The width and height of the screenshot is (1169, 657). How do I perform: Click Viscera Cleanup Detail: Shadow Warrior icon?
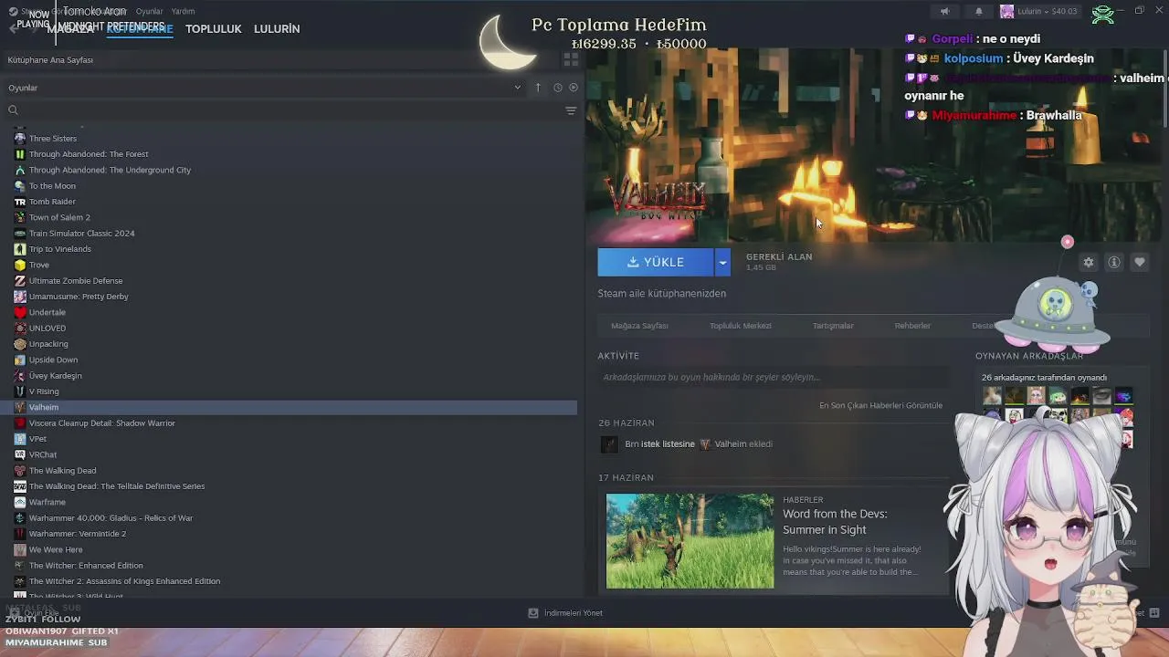(20, 423)
